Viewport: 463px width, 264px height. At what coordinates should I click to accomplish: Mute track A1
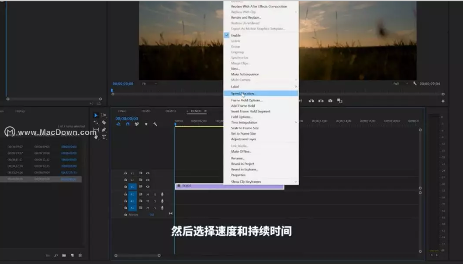[x=148, y=194]
